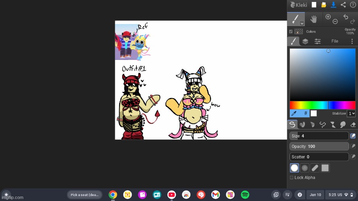Open the status tray showing 5:25
Screen dimensions: 358x201
(x=341, y=195)
